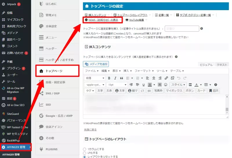Open the ファイル editor menu
Viewport: 232px width, 158px height.
point(92,71)
